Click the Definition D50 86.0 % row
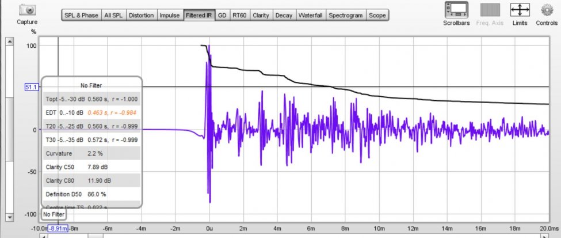 point(92,194)
